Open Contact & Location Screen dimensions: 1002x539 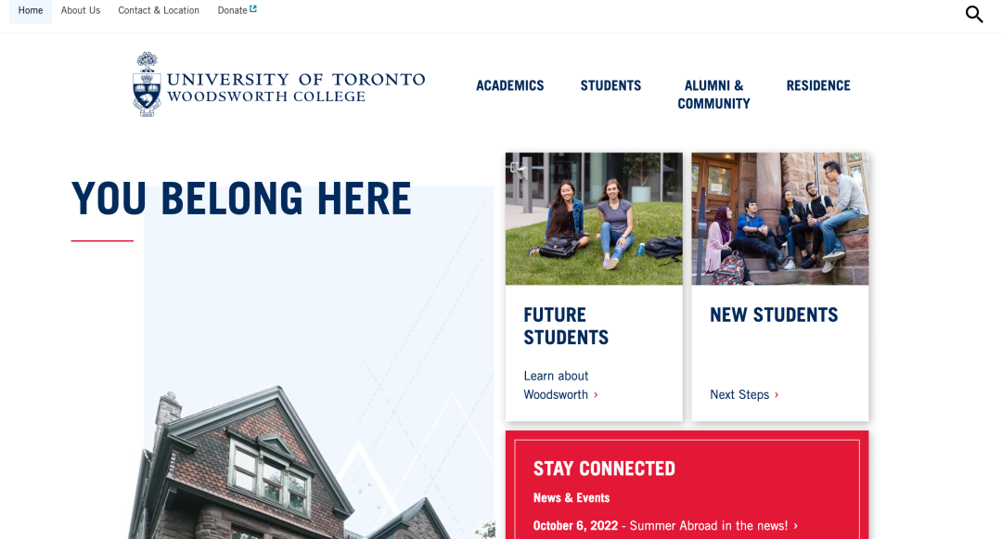click(x=159, y=10)
